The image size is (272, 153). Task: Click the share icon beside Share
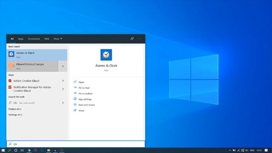tap(75, 110)
